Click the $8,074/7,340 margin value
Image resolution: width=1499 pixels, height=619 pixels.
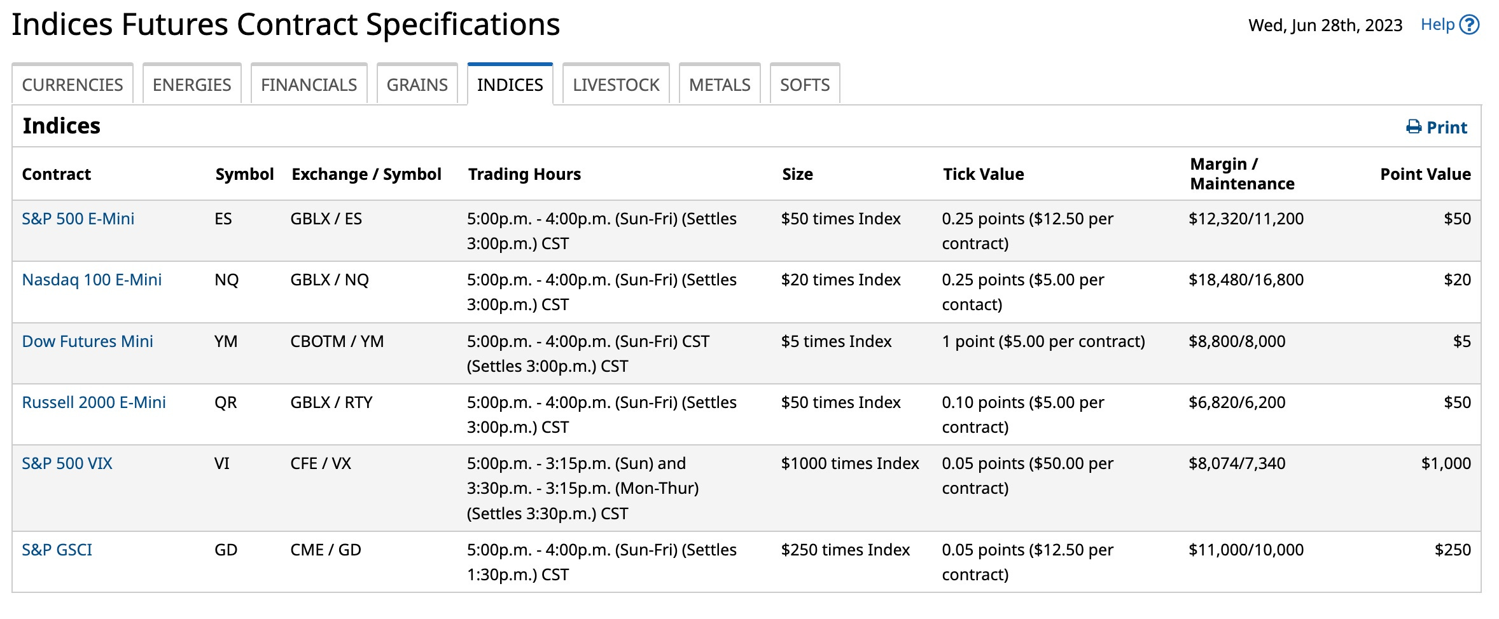tap(1237, 463)
